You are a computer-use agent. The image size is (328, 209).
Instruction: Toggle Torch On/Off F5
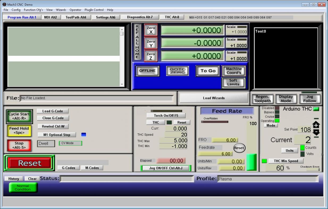[x=166, y=116]
